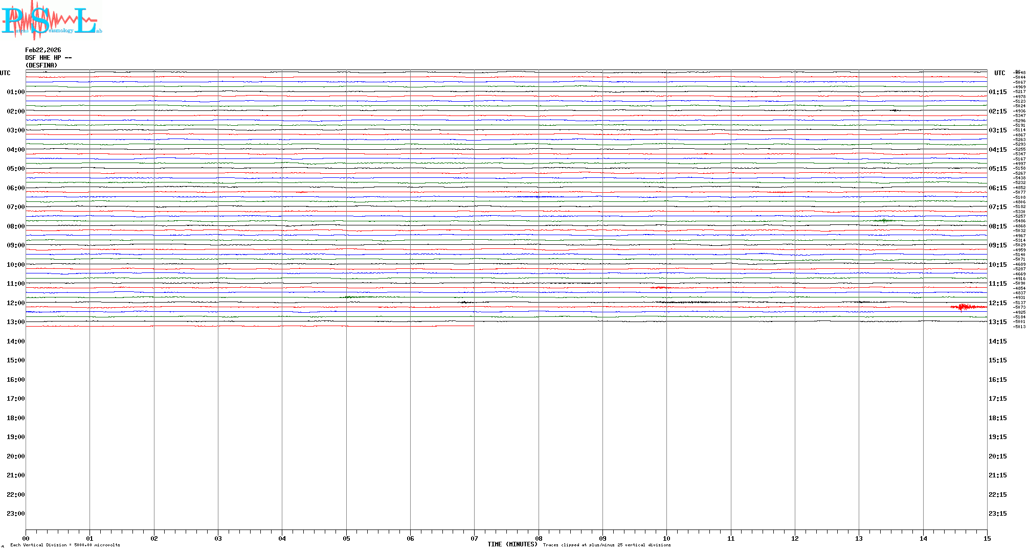Click the 20:00 hour label on left axis
1028x552 pixels.
click(15, 456)
